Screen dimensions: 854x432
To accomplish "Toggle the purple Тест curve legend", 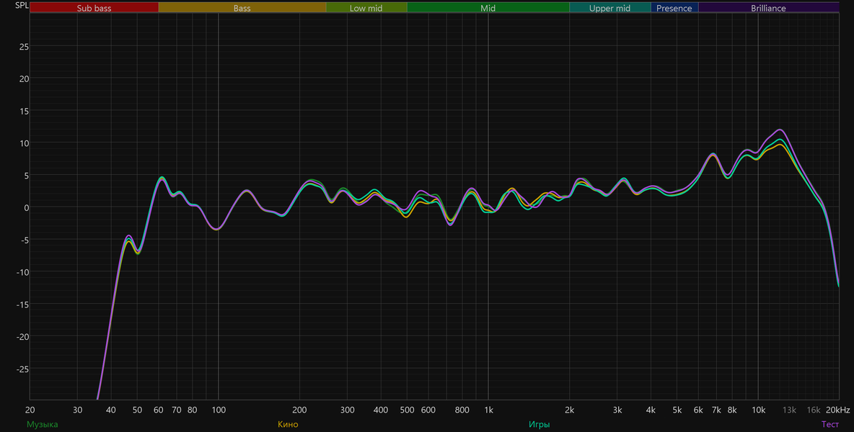I will [x=830, y=424].
